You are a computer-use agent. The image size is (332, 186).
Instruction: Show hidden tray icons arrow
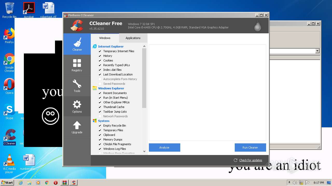tap(289, 183)
